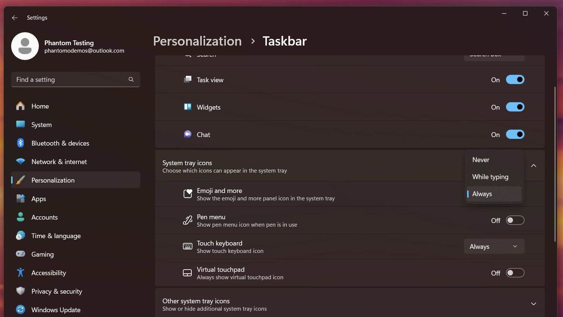Enable the Pen menu toggle

[x=515, y=220]
